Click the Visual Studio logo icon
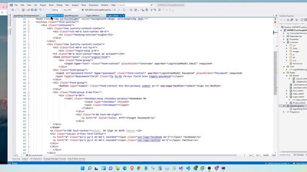Image resolution: width=307 pixels, height=172 pixels. [11, 5]
